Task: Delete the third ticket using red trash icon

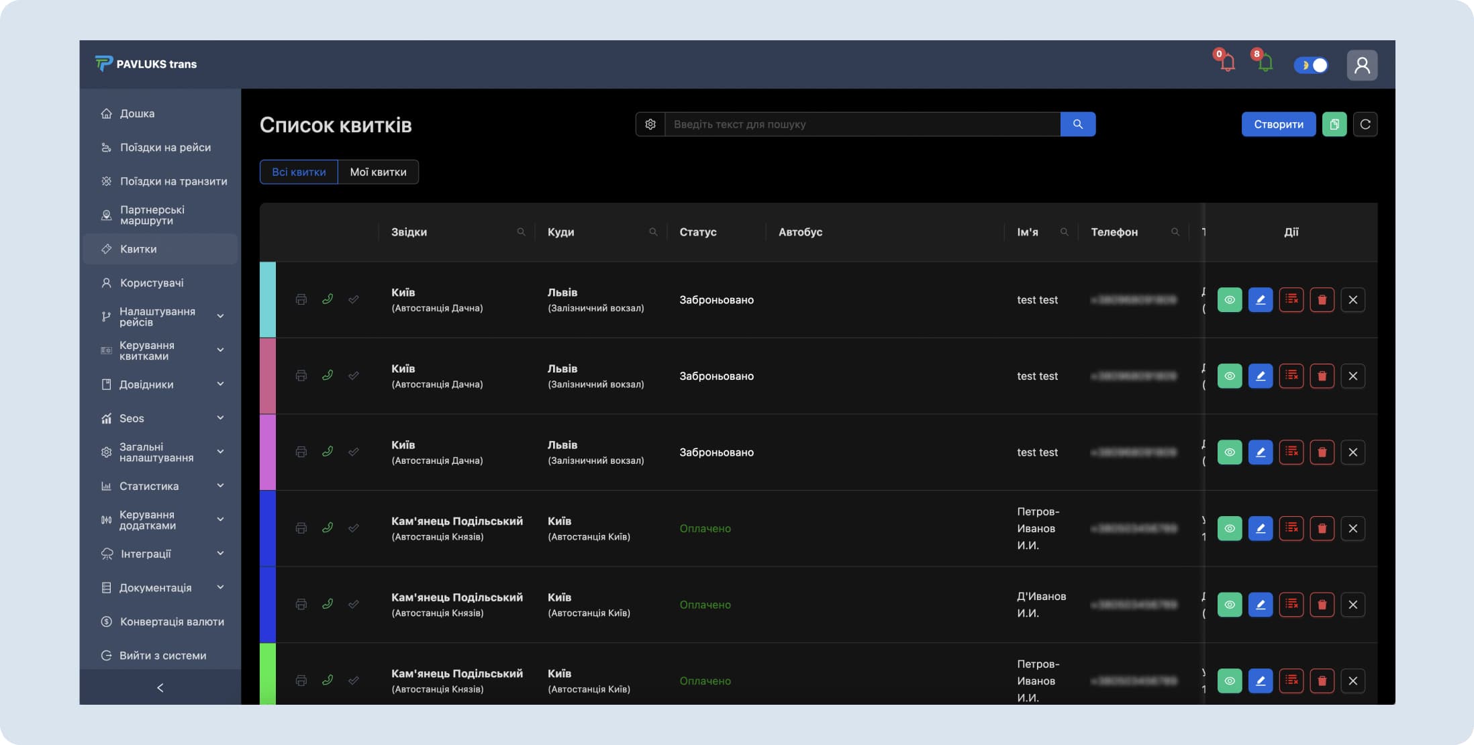Action: point(1322,452)
